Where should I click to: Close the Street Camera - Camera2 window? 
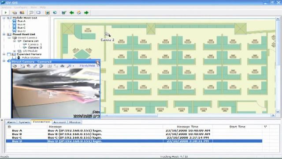point(97,62)
